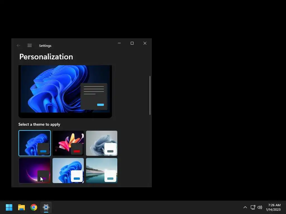Click the Settings gear taskbar icon
This screenshot has height=214, width=286.
tap(46, 207)
